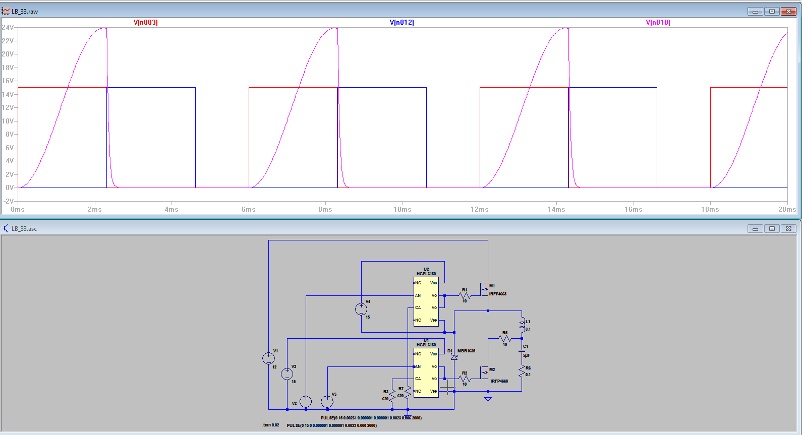Click the V4 voltage source symbol
The width and height of the screenshot is (802, 435).
(361, 309)
